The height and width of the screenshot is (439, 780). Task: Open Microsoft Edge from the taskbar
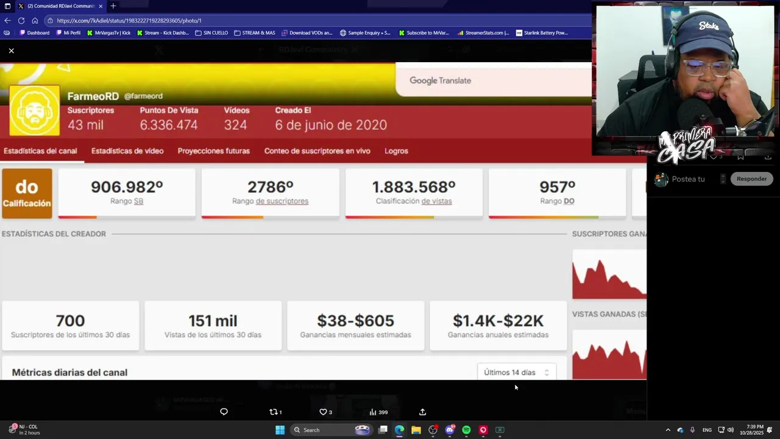(399, 430)
